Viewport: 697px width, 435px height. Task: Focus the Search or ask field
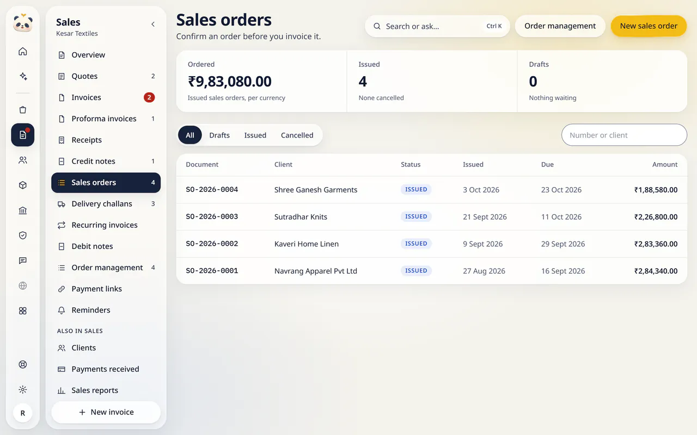(x=437, y=26)
